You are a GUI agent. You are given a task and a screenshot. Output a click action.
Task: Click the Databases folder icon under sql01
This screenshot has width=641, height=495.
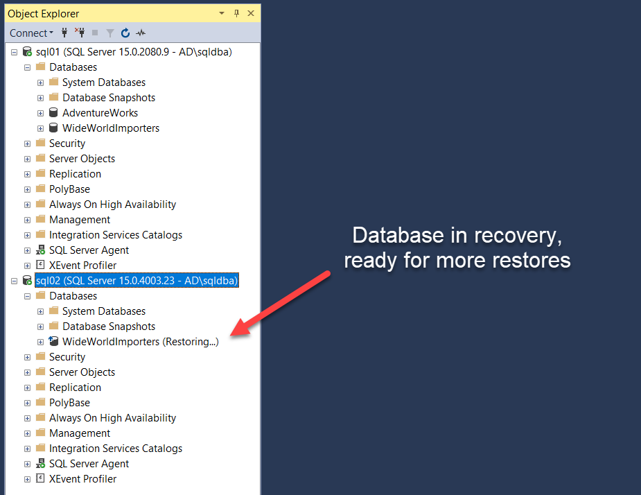(40, 67)
